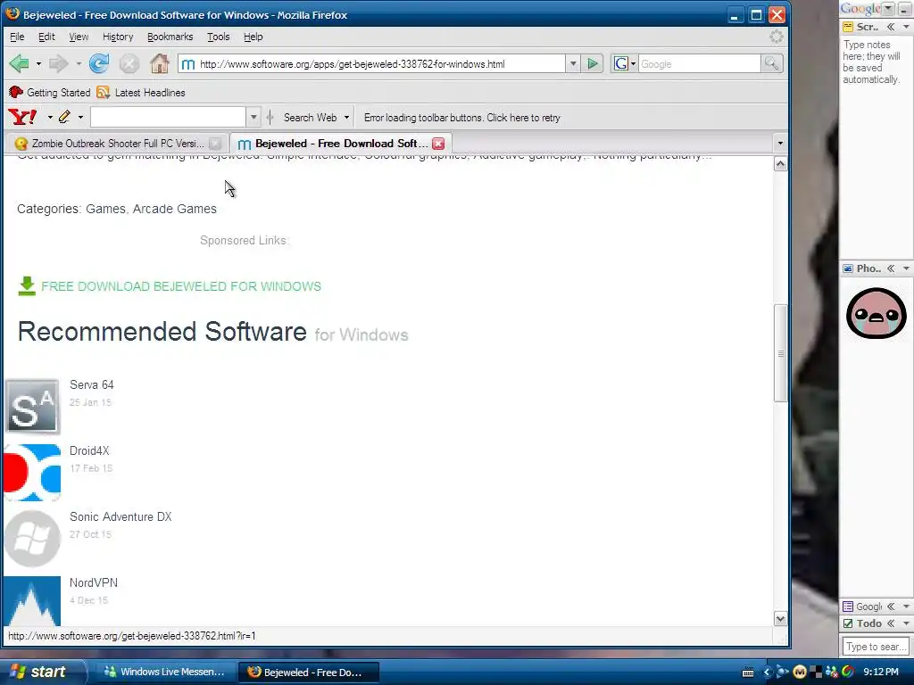
Task: Click the Arcade Games category link
Action: (174, 209)
